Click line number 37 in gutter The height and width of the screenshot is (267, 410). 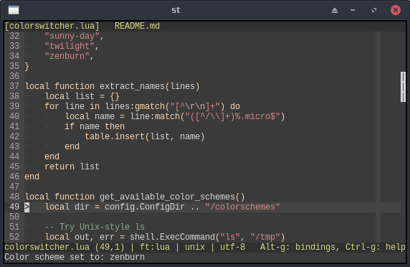[14, 86]
